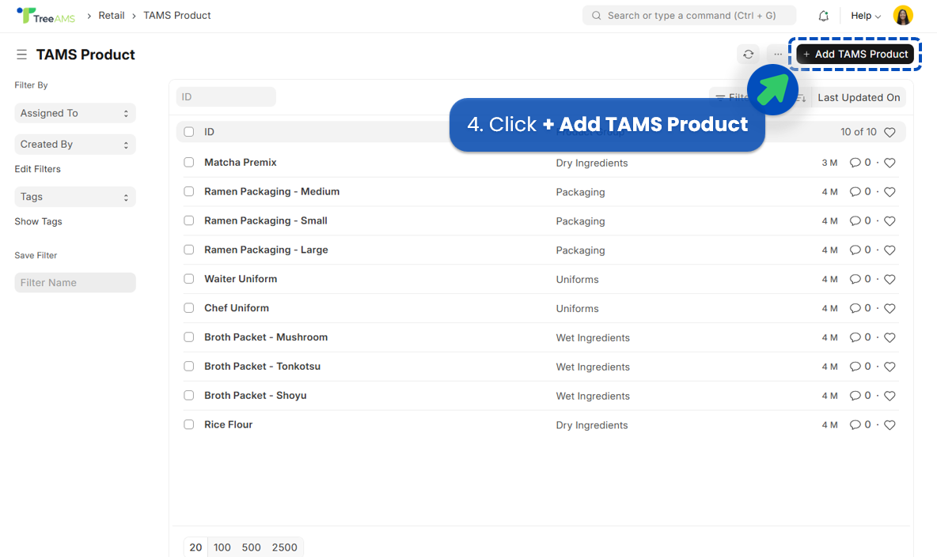Open comments for Chef Uniform
The width and height of the screenshot is (937, 557).
click(x=860, y=308)
